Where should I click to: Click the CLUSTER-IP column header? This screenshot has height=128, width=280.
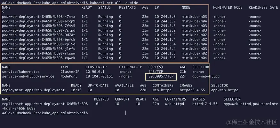(96, 67)
